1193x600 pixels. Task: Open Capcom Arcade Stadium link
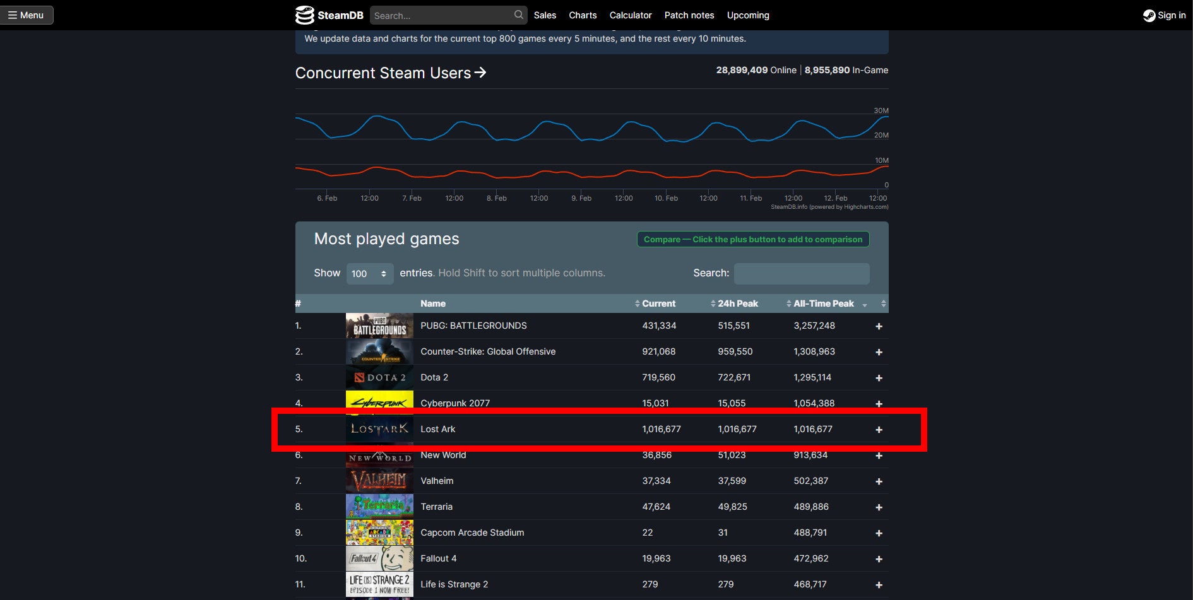pos(472,532)
